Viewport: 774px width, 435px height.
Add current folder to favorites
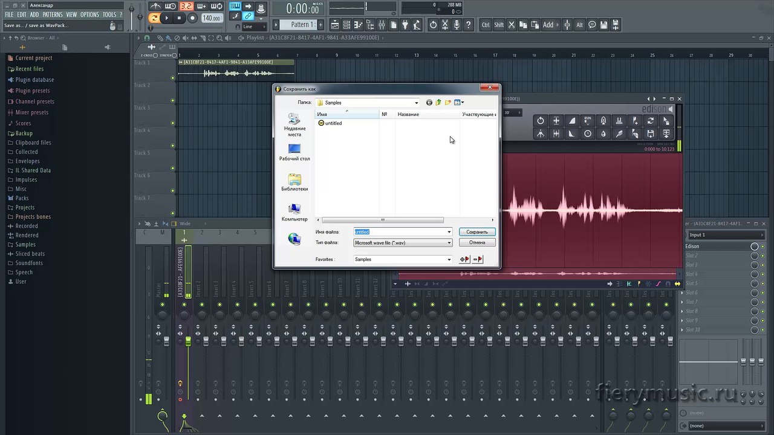coord(464,259)
